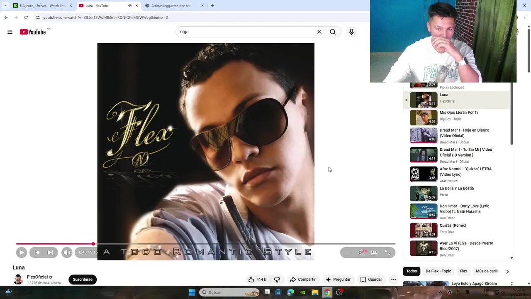Click the playlist panel scrollbar

tap(512, 114)
